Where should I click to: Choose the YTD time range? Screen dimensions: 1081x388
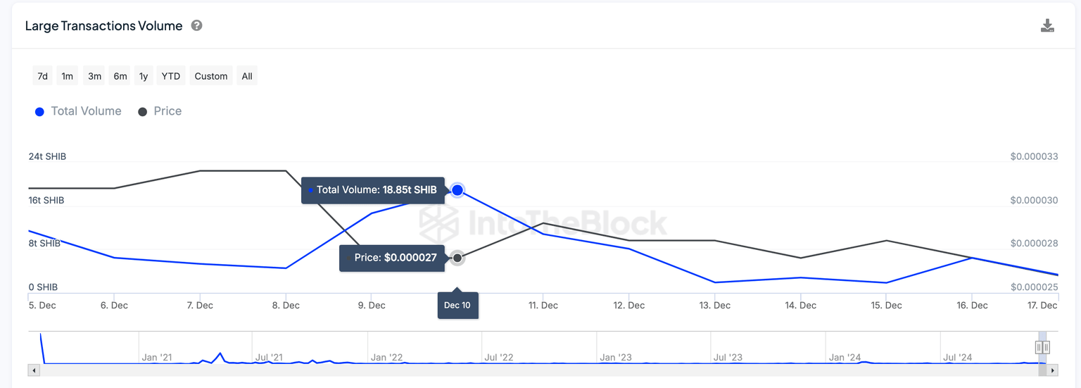tap(171, 76)
